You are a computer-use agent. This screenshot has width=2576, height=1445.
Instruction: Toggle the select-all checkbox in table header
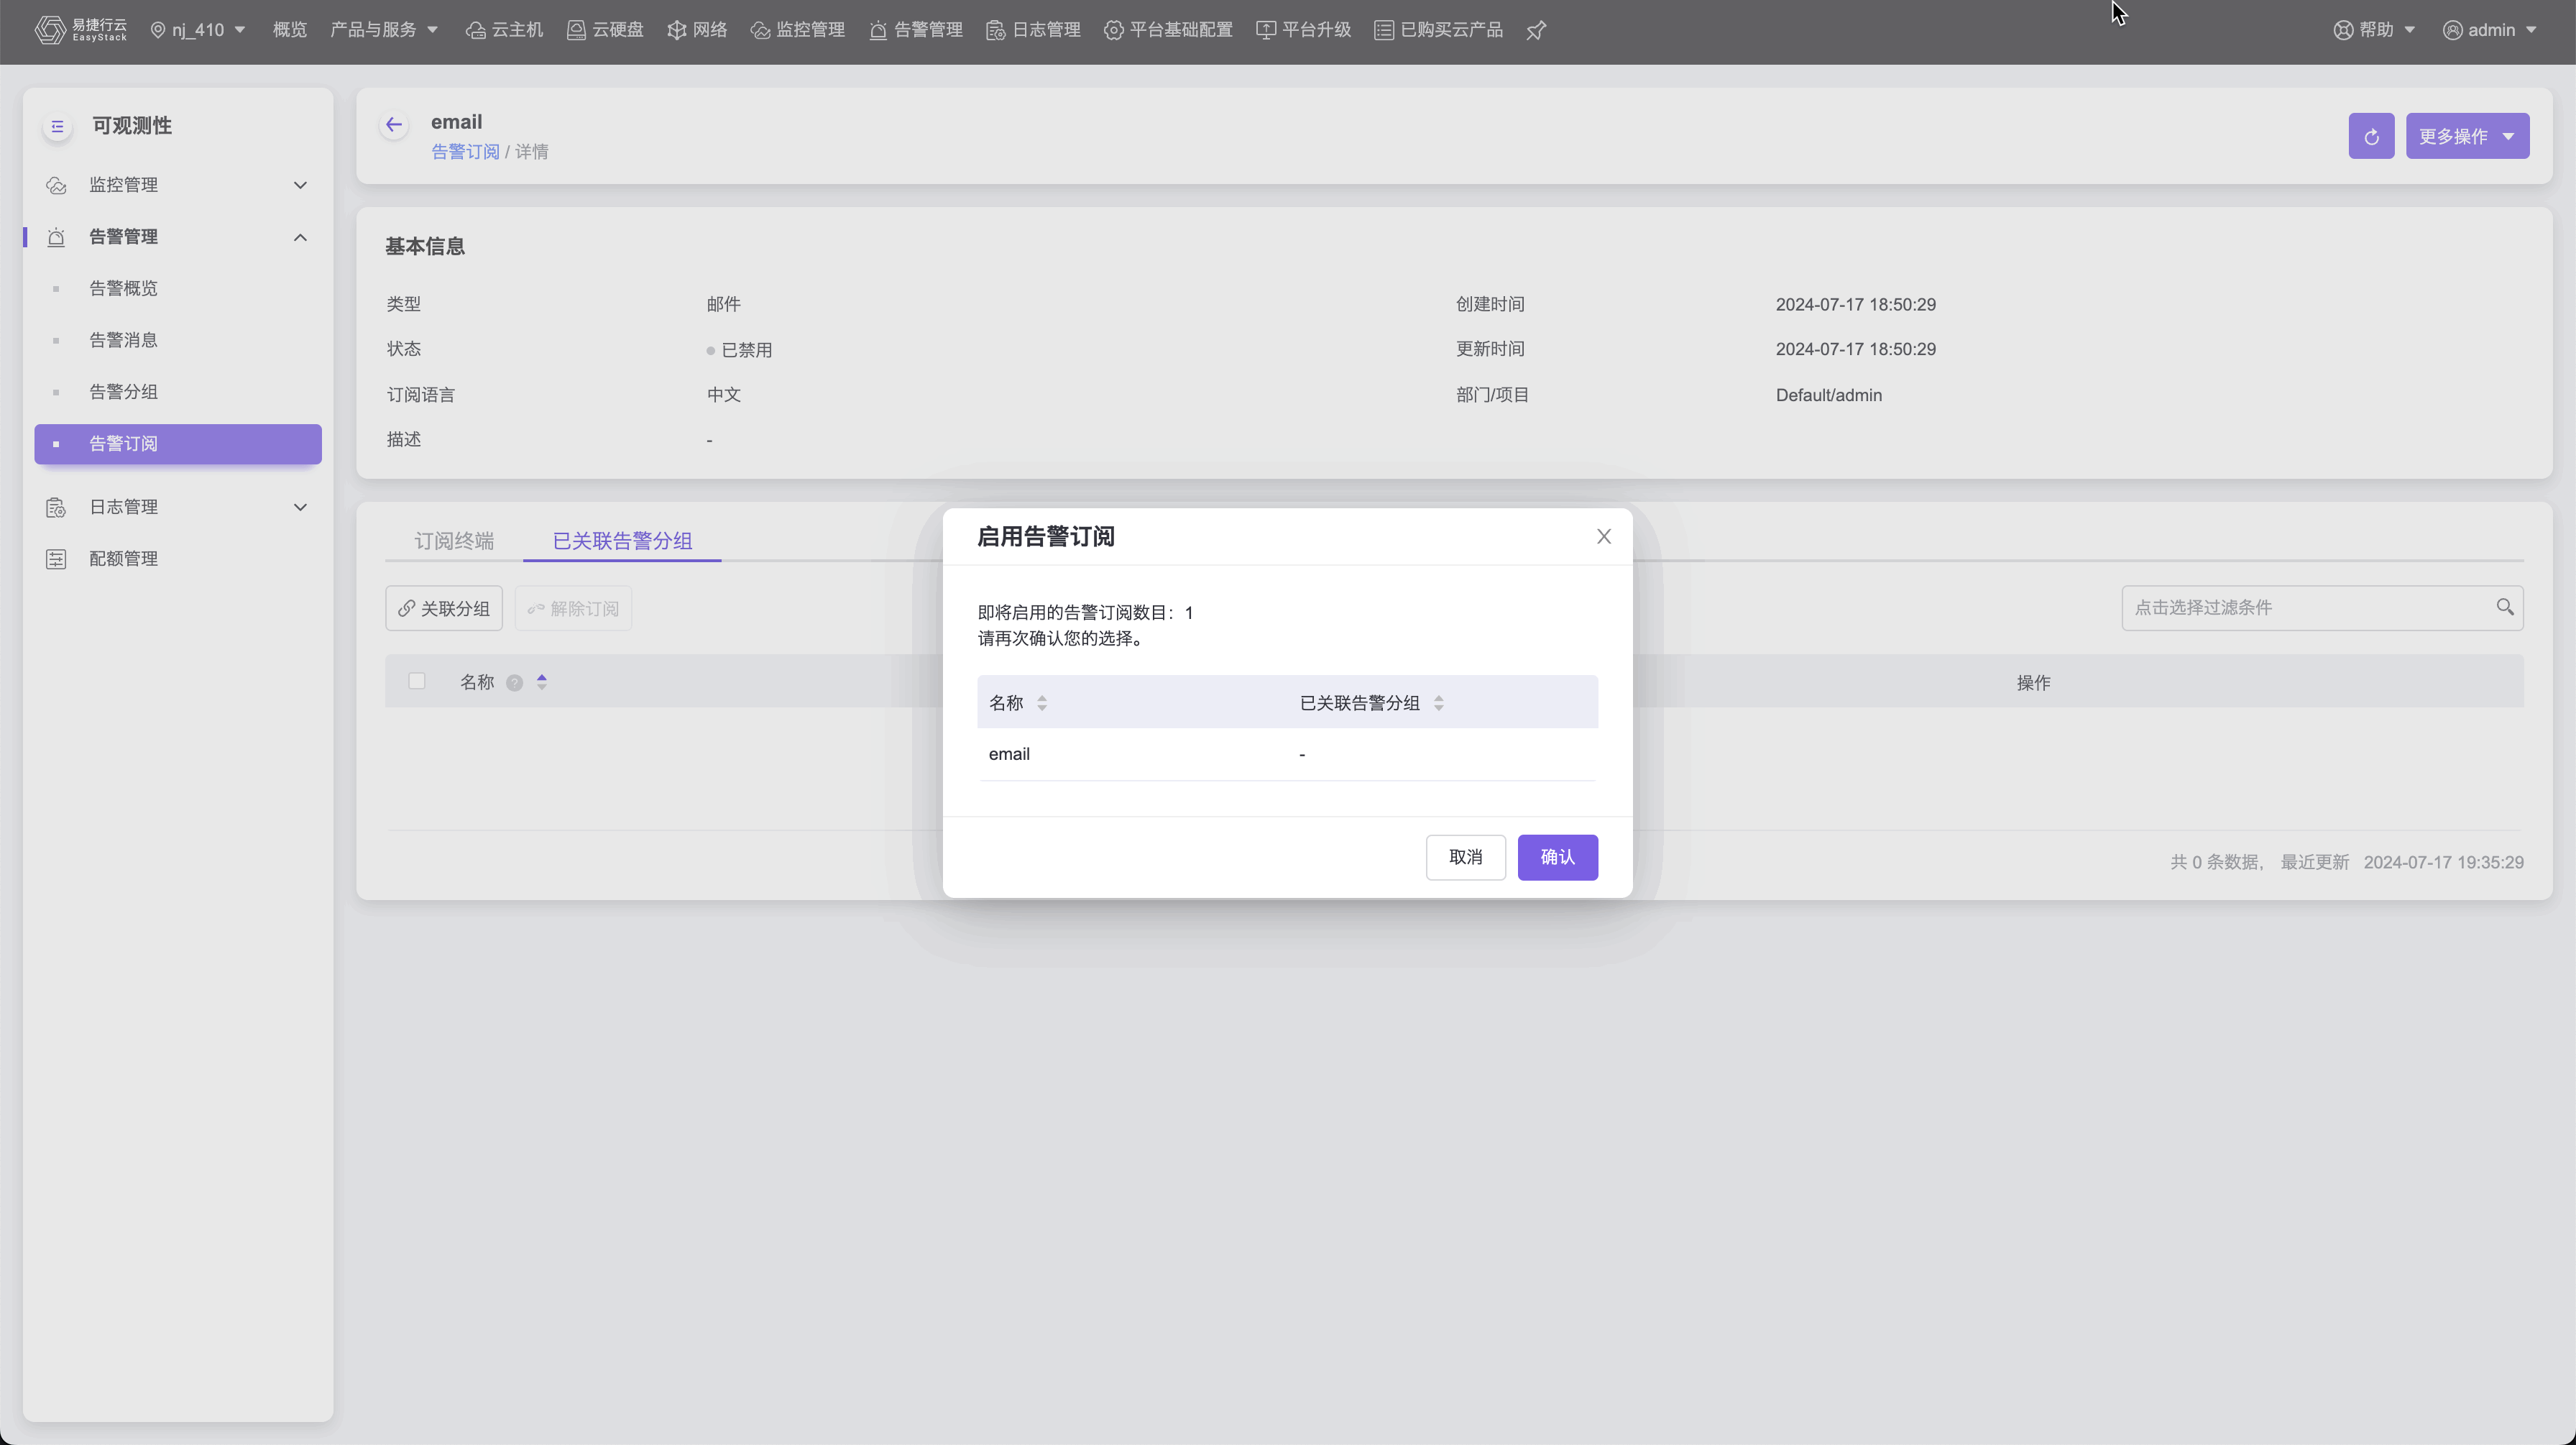417,682
